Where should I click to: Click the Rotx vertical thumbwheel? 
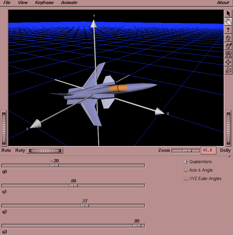4,128
